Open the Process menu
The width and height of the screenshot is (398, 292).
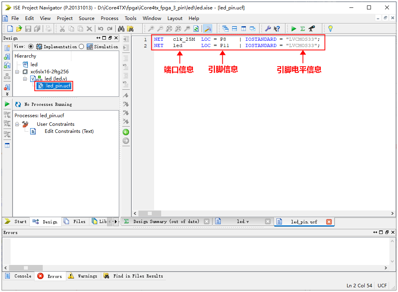tap(109, 18)
